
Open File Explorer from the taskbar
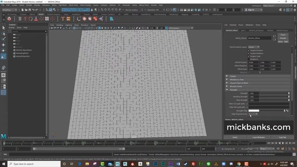pyautogui.click(x=87, y=164)
